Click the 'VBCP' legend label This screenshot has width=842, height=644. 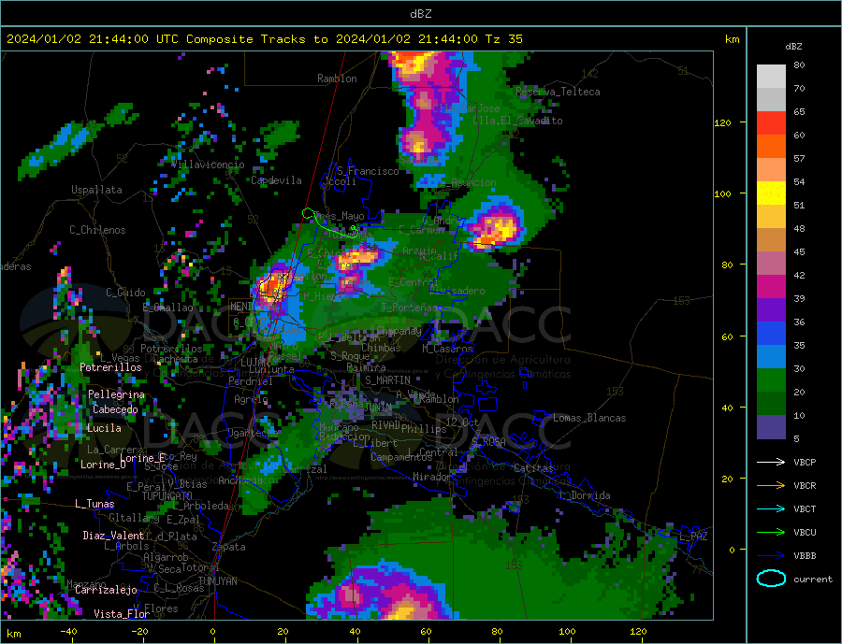pos(805,462)
